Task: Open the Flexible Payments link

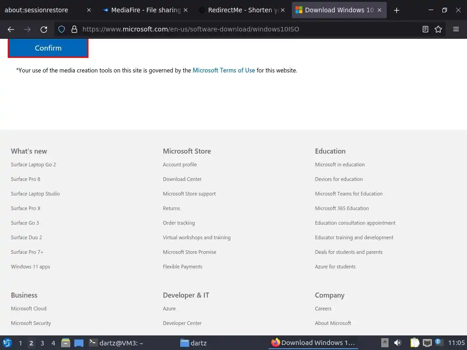Action: pyautogui.click(x=182, y=267)
